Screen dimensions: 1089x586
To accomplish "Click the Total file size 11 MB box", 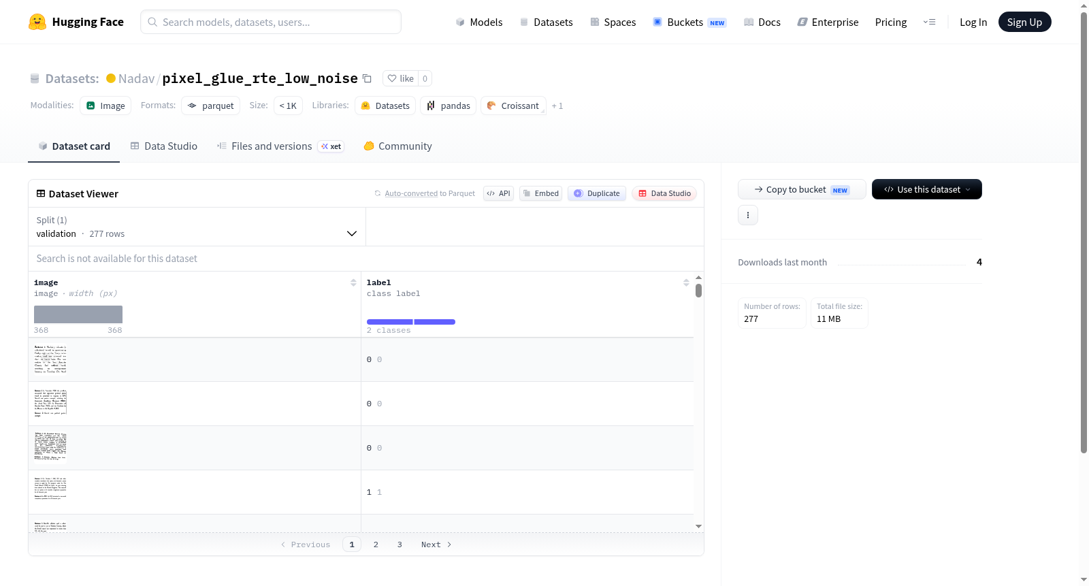I will pos(839,313).
